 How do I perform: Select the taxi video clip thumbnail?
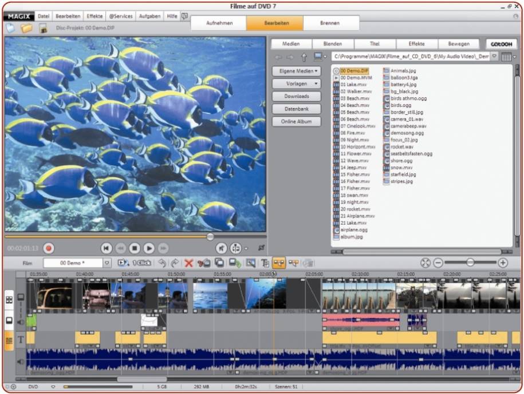(x=55, y=296)
